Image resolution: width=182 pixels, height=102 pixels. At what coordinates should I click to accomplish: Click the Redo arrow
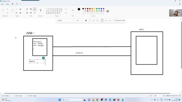click(x=21, y=4)
